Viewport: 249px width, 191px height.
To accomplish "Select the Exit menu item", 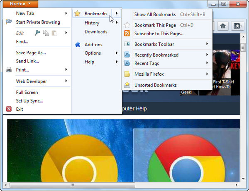I will click(37, 109).
